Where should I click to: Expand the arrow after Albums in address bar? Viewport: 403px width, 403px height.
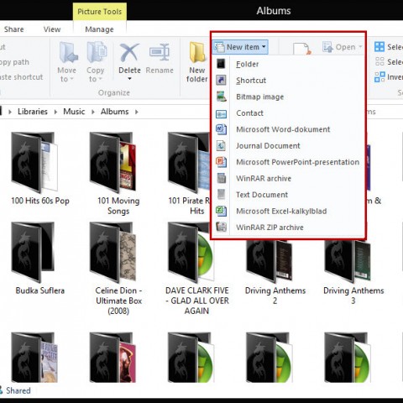[137, 112]
